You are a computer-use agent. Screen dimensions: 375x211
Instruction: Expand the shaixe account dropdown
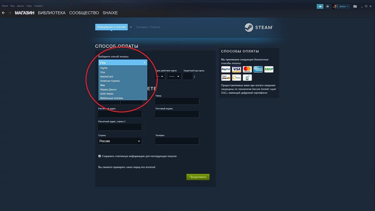click(x=344, y=6)
